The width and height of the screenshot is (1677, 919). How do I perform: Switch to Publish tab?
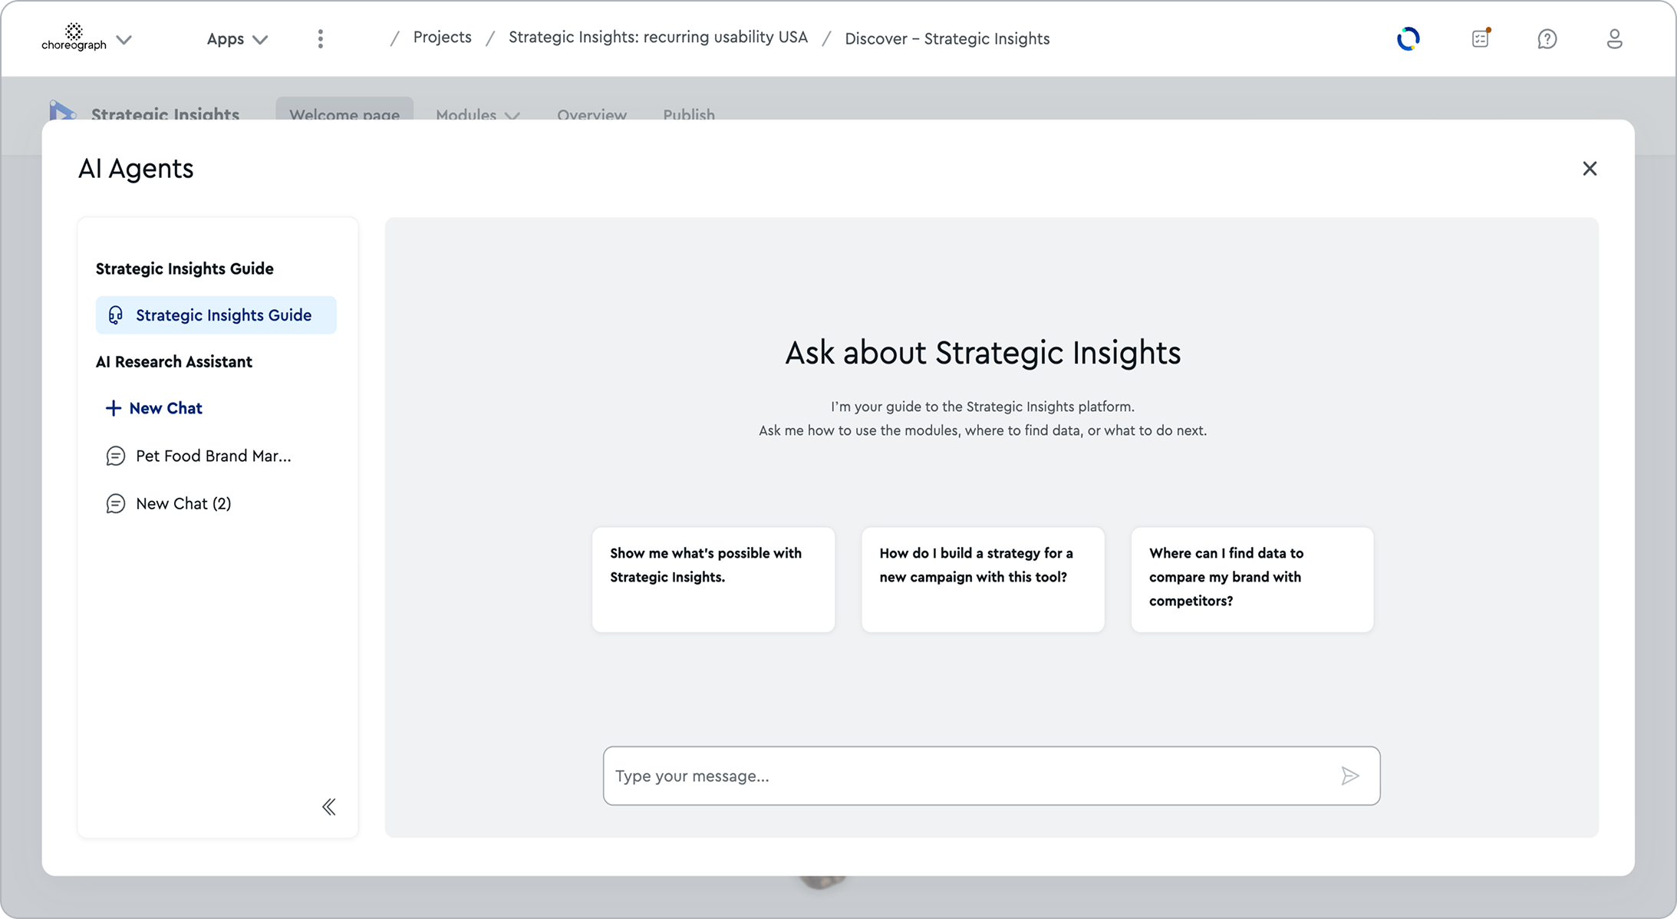(689, 115)
